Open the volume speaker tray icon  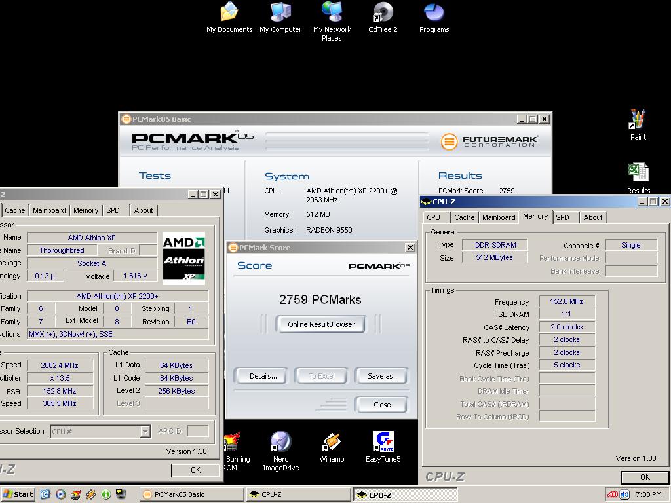point(624,495)
